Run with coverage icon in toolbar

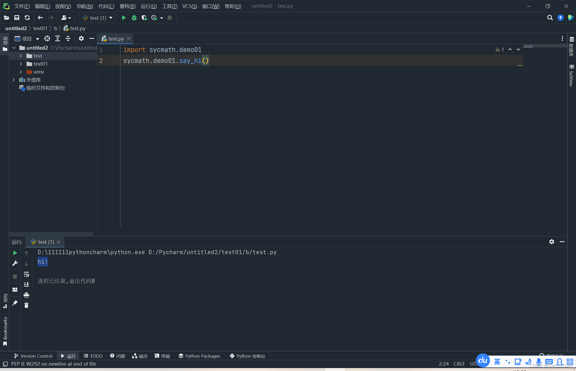click(x=144, y=18)
